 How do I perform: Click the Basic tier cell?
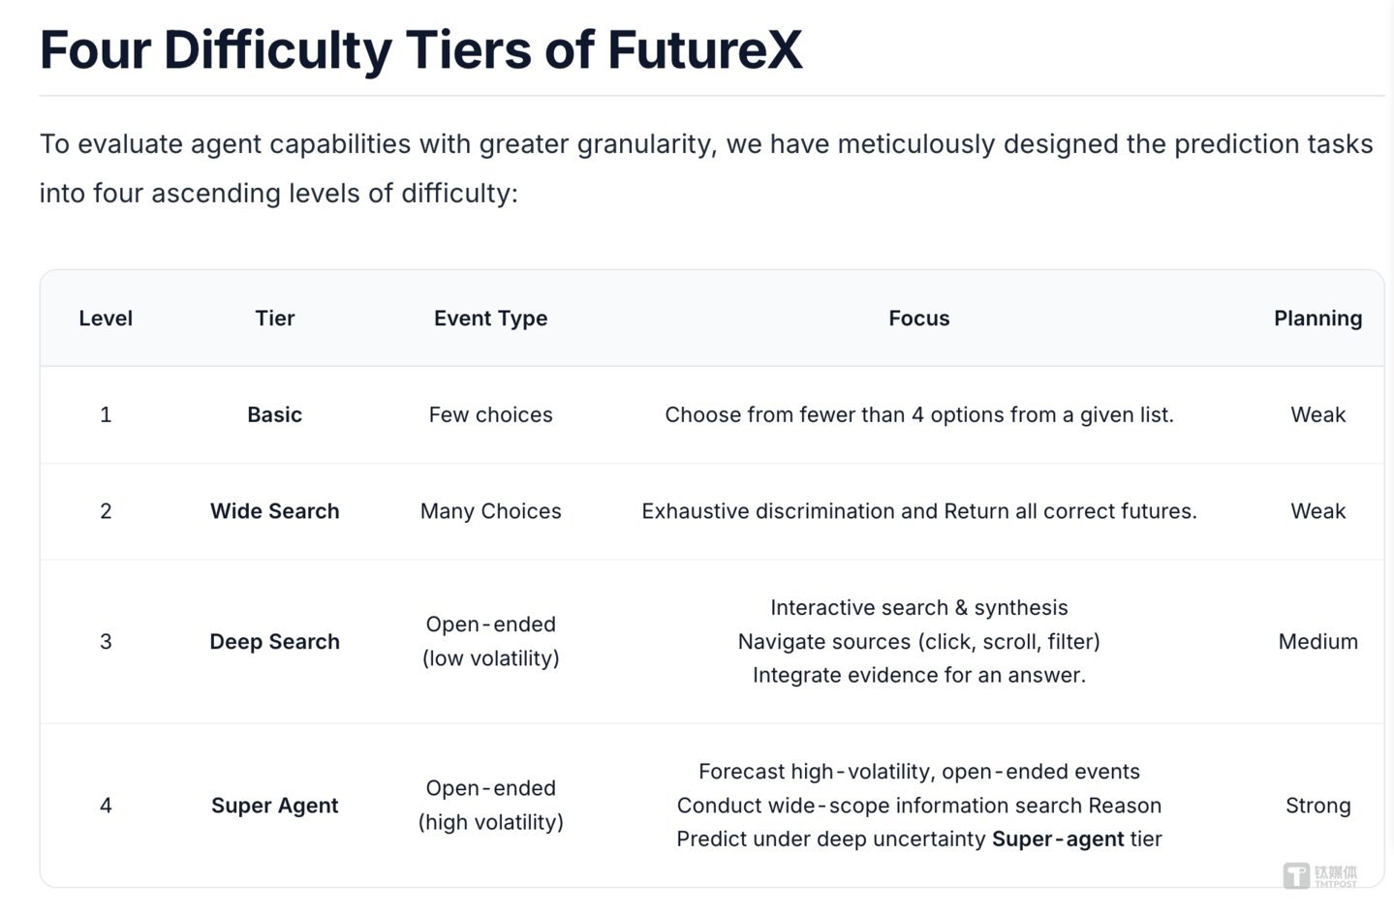(275, 415)
